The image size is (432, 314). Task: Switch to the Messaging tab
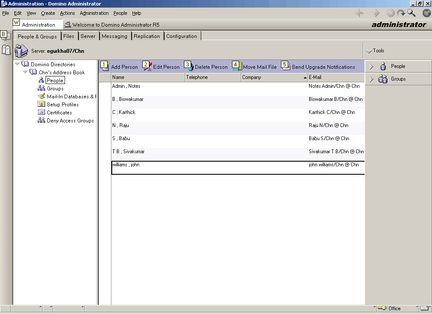115,36
